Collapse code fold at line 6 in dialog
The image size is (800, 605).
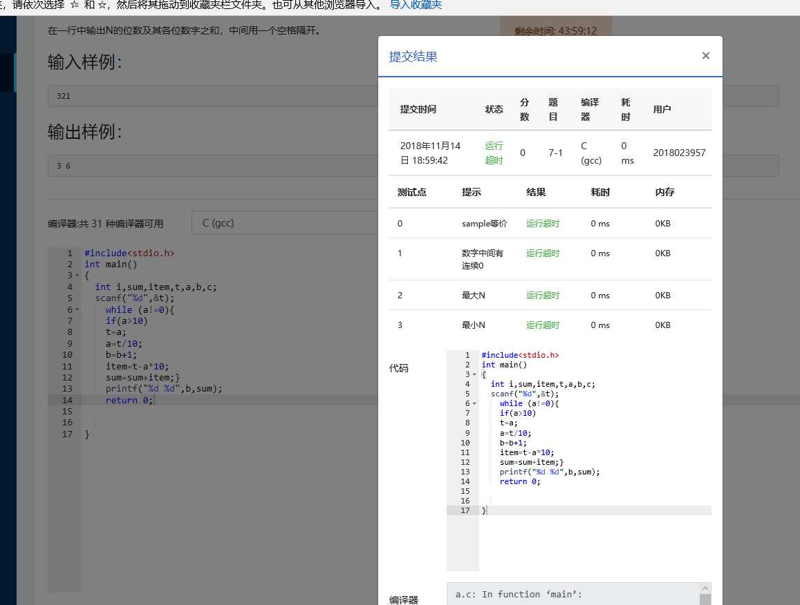point(474,403)
